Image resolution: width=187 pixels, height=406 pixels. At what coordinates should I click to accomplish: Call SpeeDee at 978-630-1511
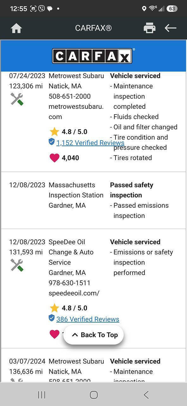click(70, 283)
